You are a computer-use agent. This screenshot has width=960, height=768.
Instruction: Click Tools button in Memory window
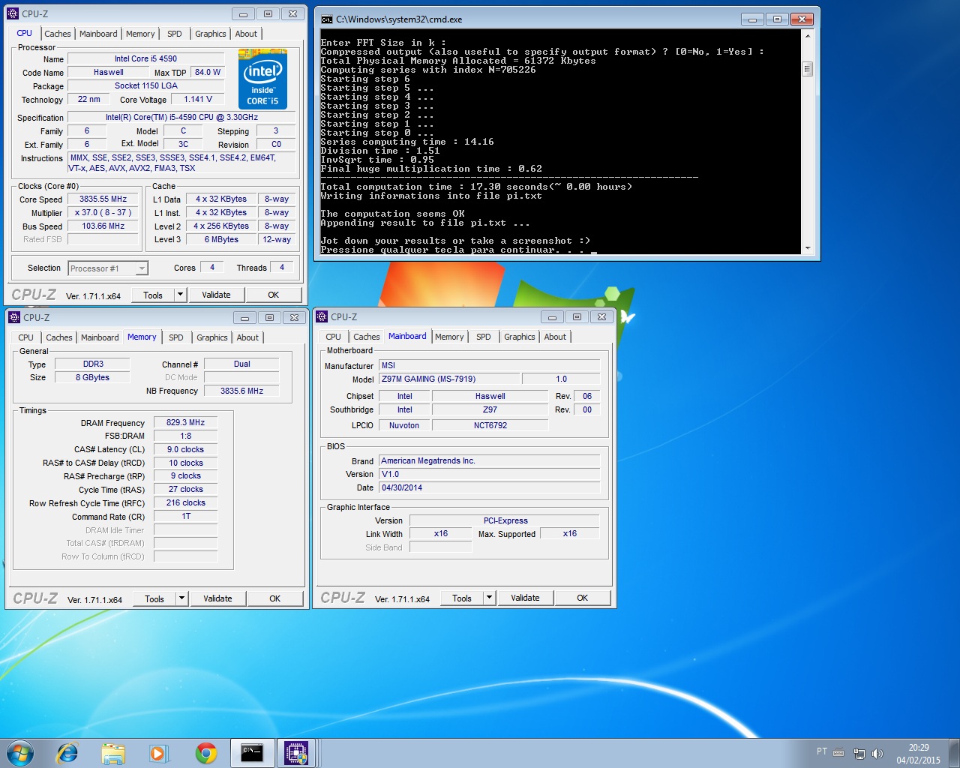point(154,598)
